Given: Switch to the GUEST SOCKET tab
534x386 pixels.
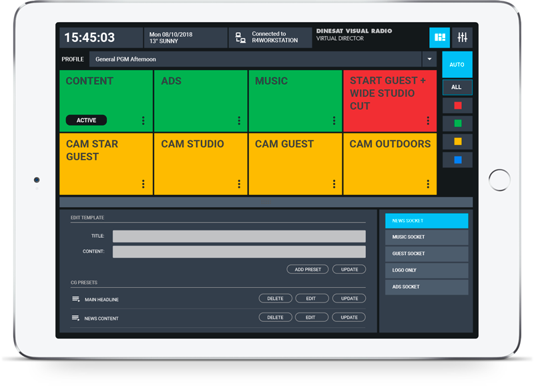Looking at the screenshot, I should tap(427, 254).
